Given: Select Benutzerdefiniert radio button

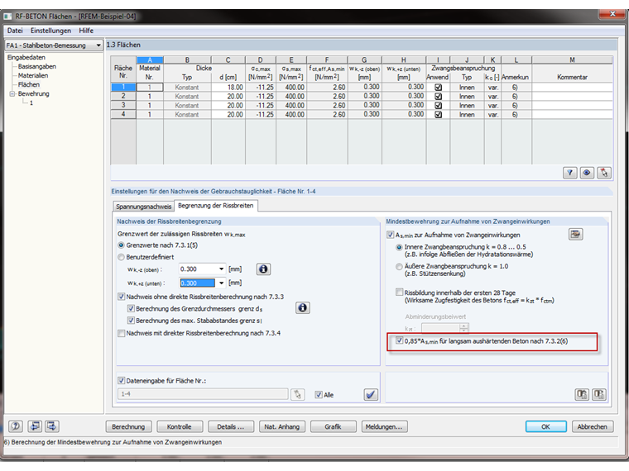Looking at the screenshot, I should pos(121,257).
